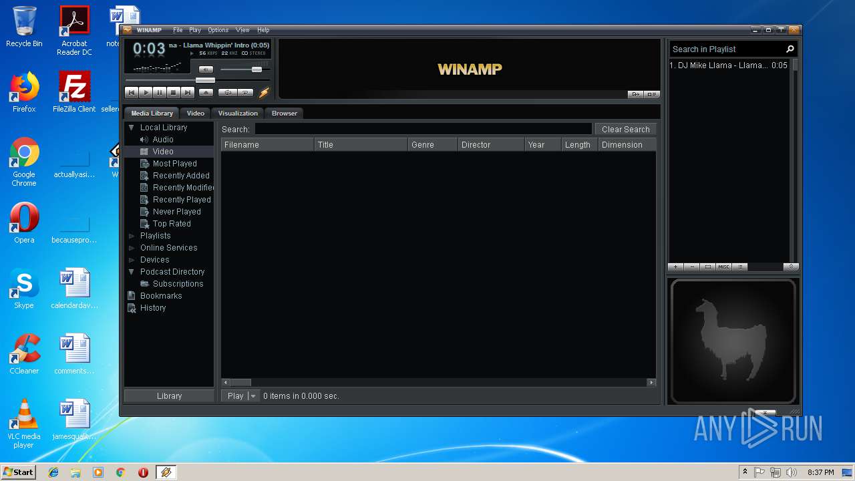Add files with the playlist plus button

coord(675,267)
